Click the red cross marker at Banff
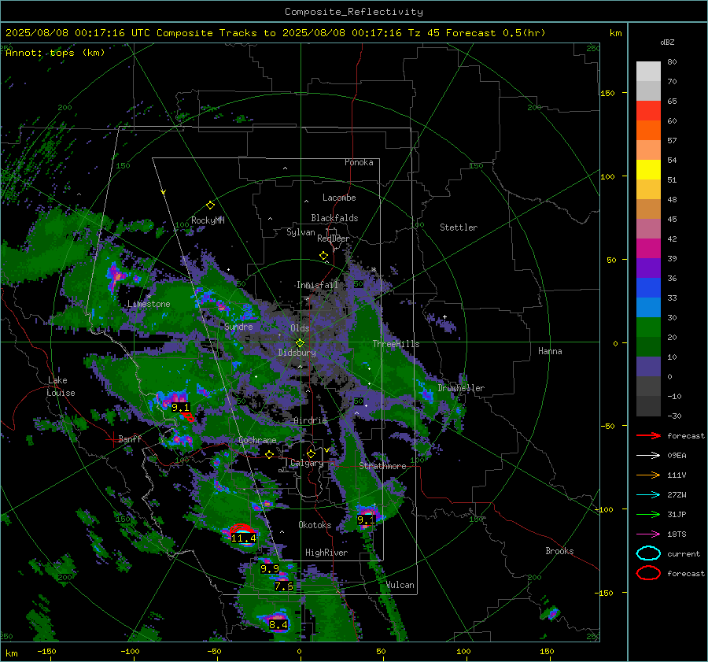 coord(112,439)
